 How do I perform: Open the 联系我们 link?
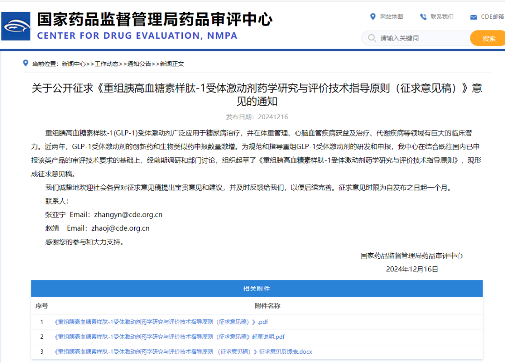pos(442,17)
